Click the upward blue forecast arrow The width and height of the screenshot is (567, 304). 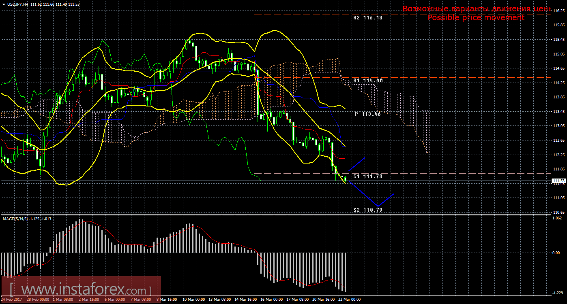tap(357, 164)
